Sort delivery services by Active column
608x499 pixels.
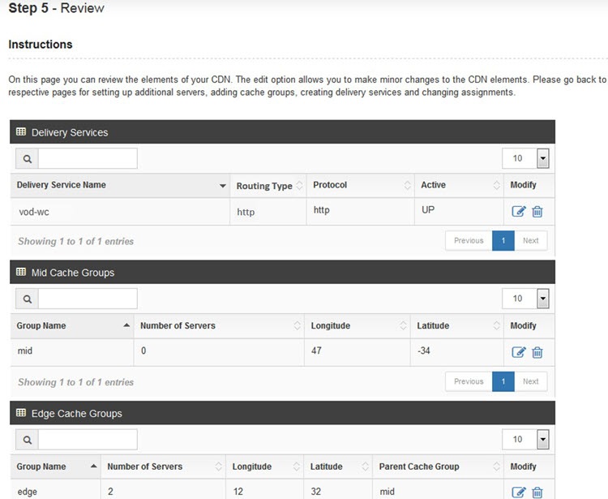pos(459,186)
